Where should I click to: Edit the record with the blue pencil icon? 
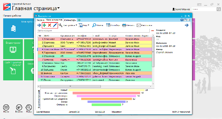pos(55,25)
